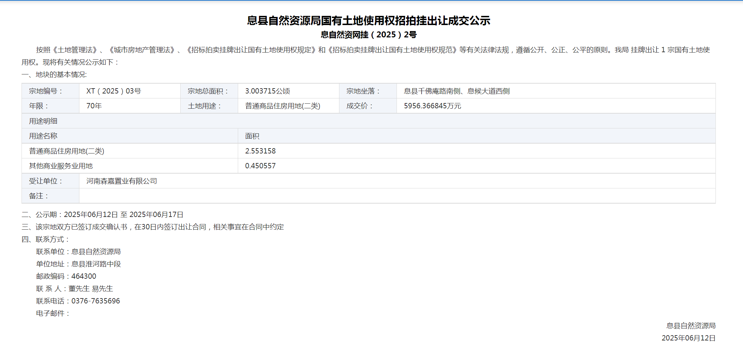Select the price 5956.366845万元
The height and width of the screenshot is (344, 743).
click(432, 106)
